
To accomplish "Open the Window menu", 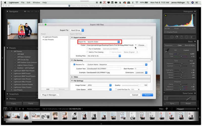I will pos(36,3).
